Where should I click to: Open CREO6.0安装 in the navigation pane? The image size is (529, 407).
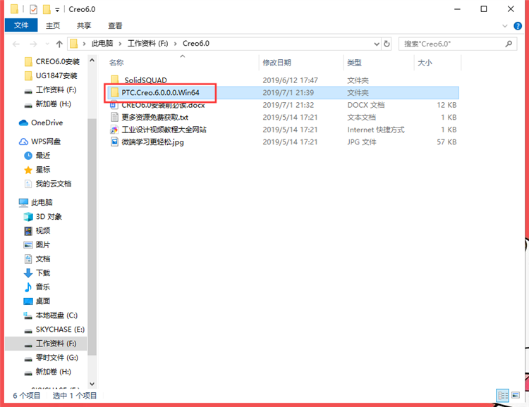tap(58, 62)
